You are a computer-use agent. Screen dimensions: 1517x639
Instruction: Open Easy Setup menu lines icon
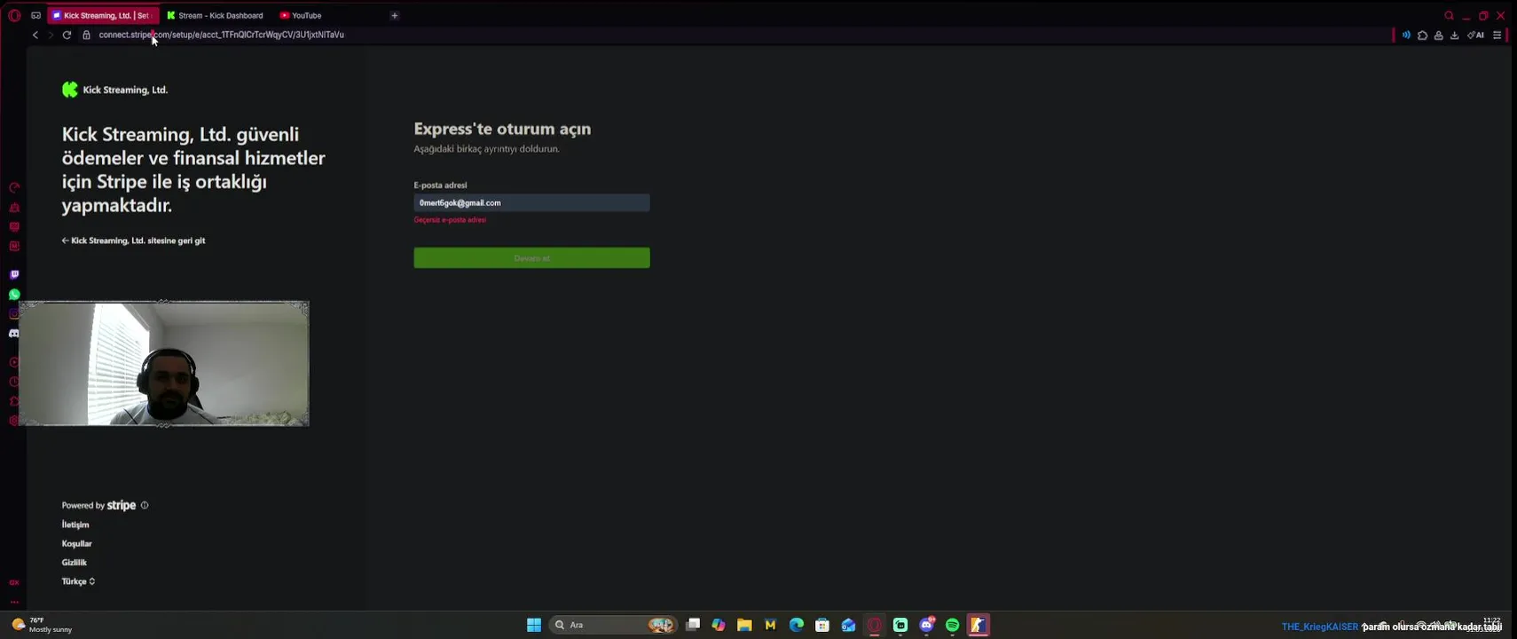tap(1497, 35)
